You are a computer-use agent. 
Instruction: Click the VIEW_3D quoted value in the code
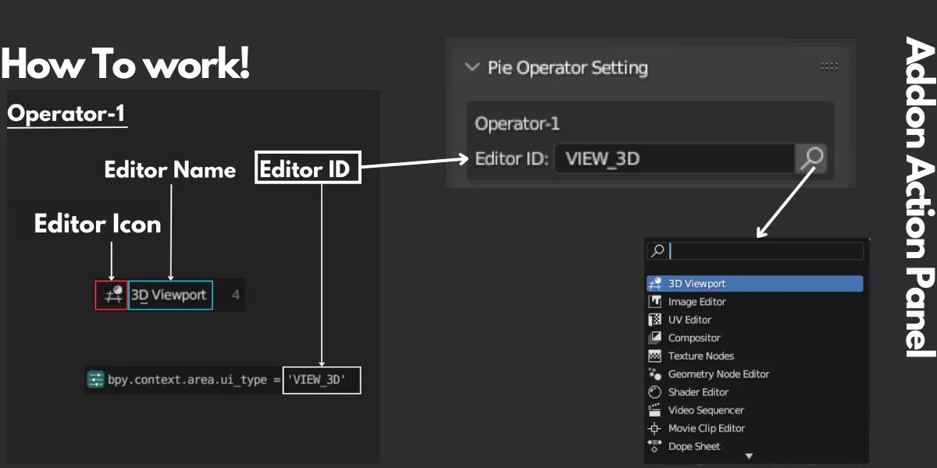click(321, 380)
